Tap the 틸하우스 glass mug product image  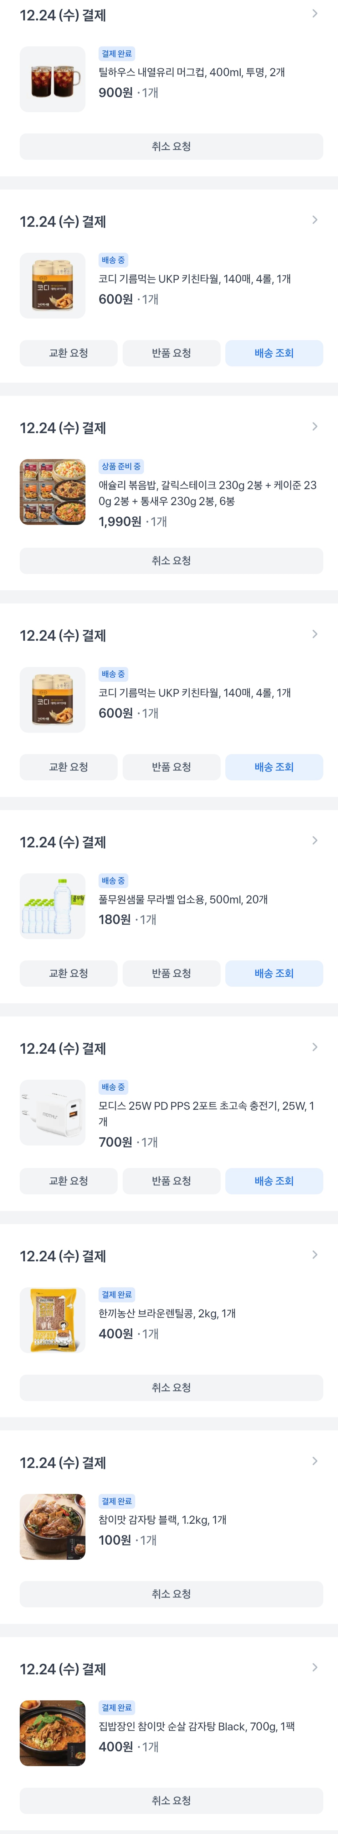click(53, 80)
